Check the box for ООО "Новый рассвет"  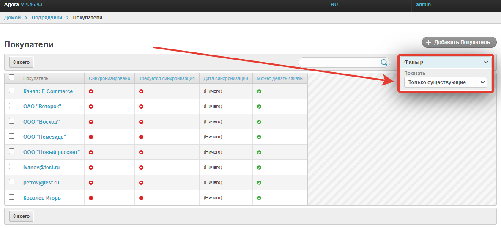pos(12,151)
